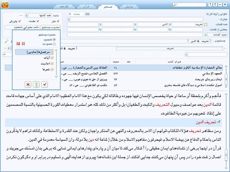
Task: Uncheck the آیات checkbox
Action: [52, 58]
